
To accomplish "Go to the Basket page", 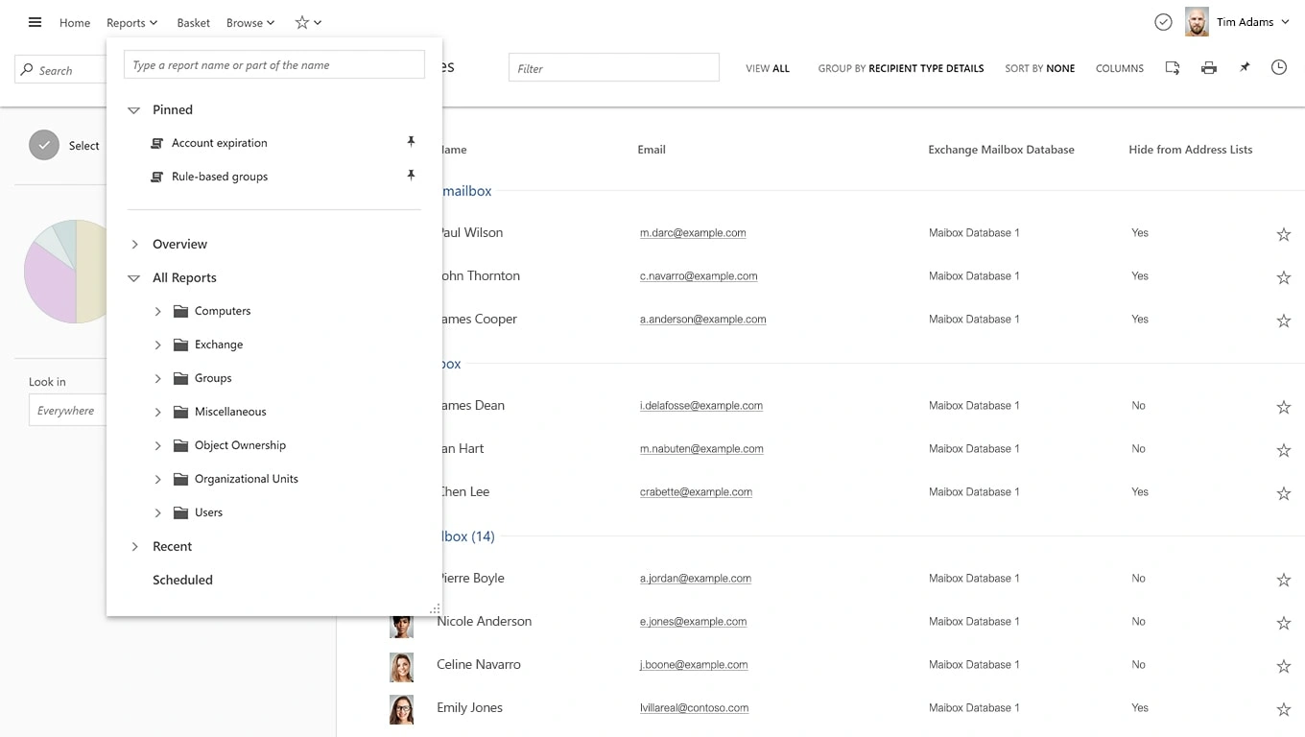I will (193, 23).
